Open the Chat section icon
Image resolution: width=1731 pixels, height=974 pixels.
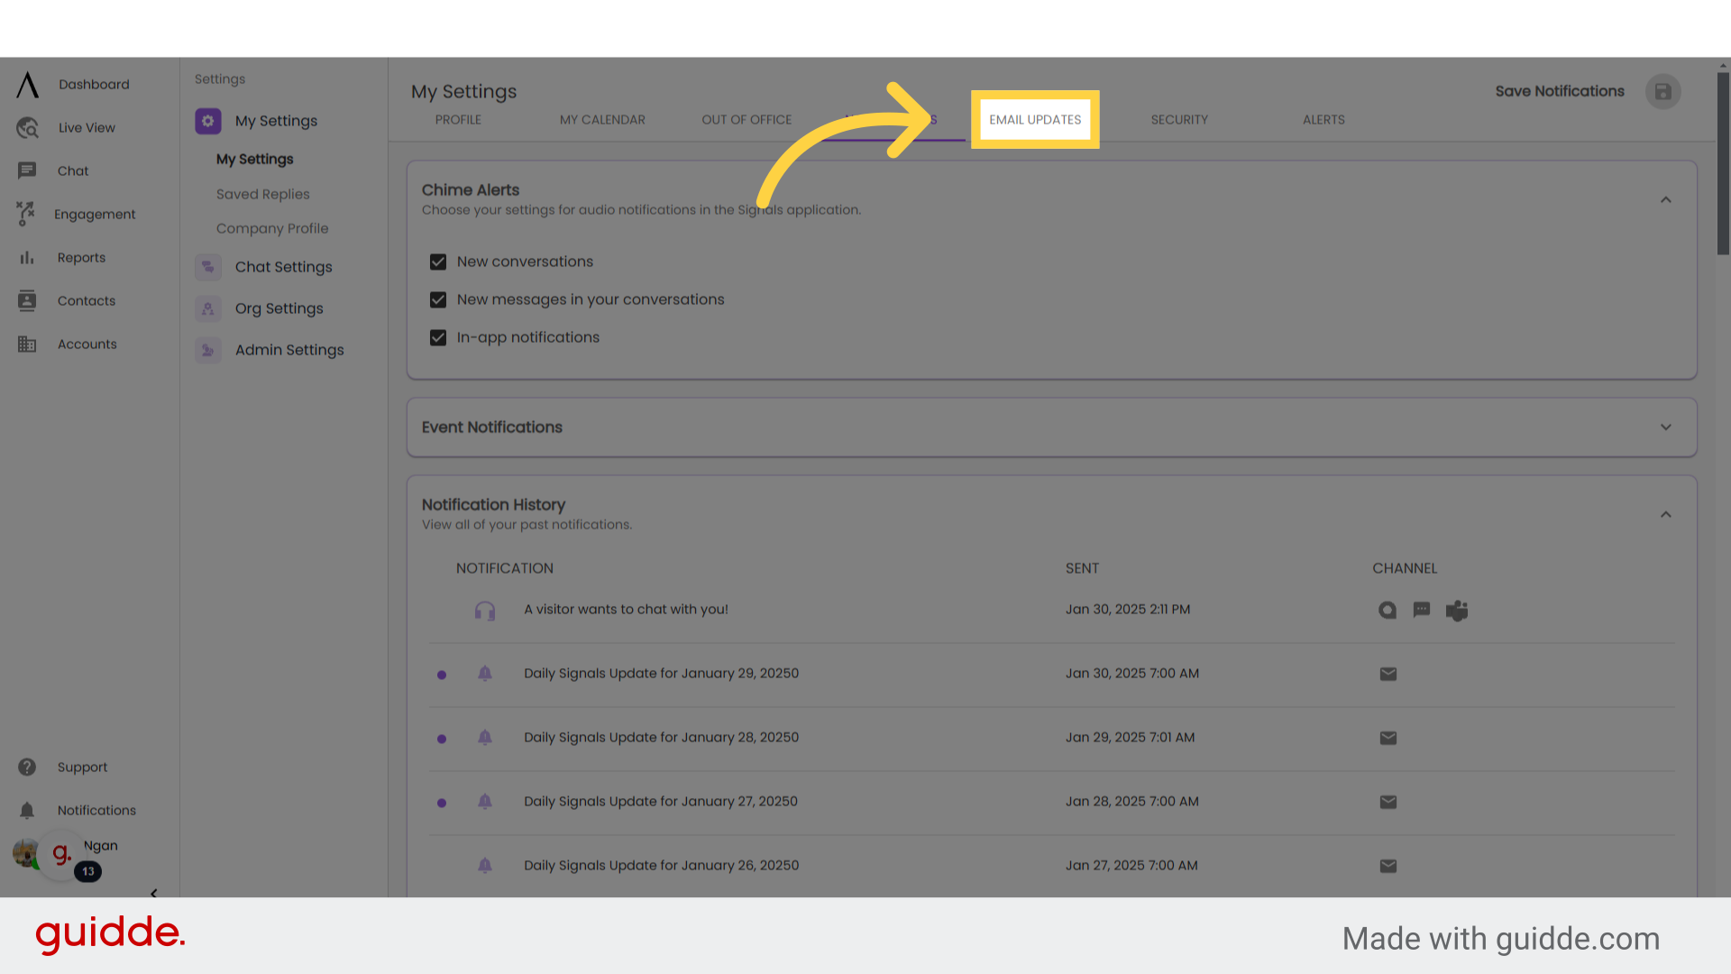[x=27, y=170]
